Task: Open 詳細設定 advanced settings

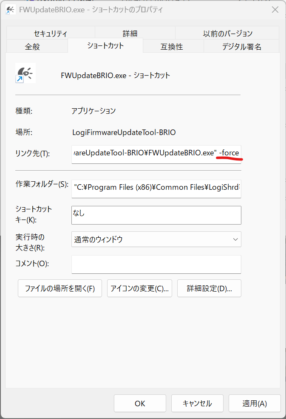Action: 209,288
